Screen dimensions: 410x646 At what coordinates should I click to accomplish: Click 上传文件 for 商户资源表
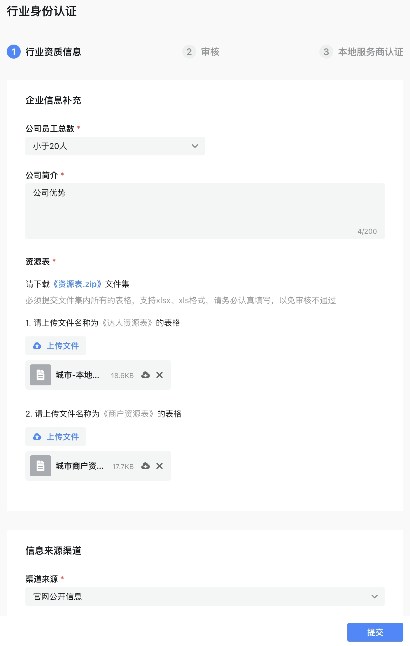56,437
